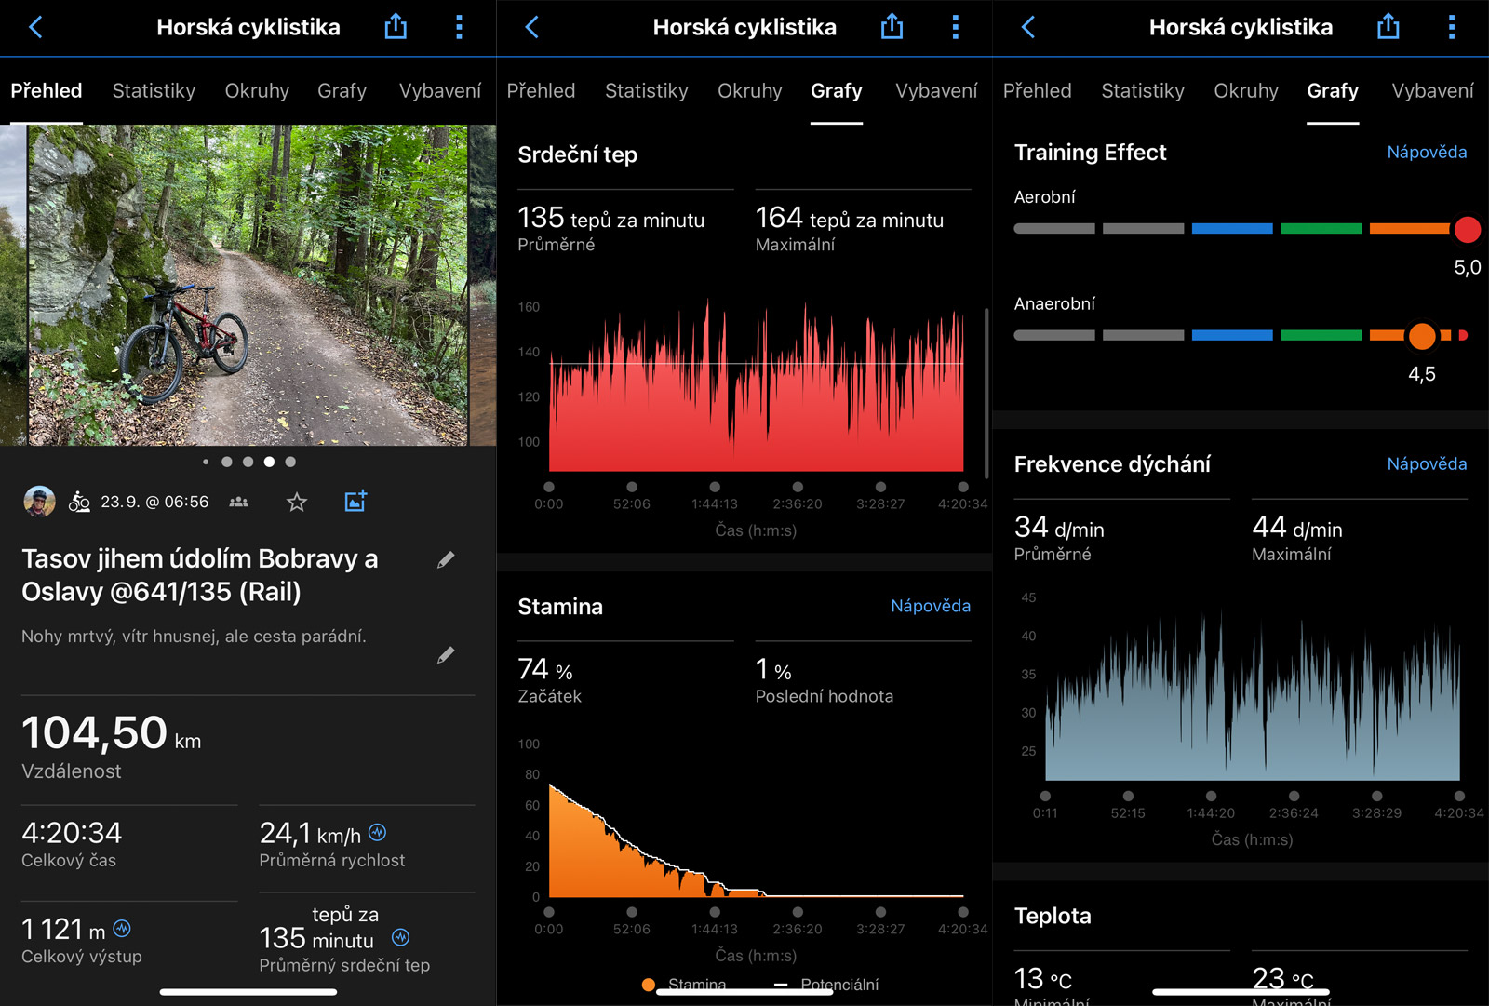Edit the activity description pencil icon
Image resolution: width=1489 pixels, height=1006 pixels.
coord(446,655)
